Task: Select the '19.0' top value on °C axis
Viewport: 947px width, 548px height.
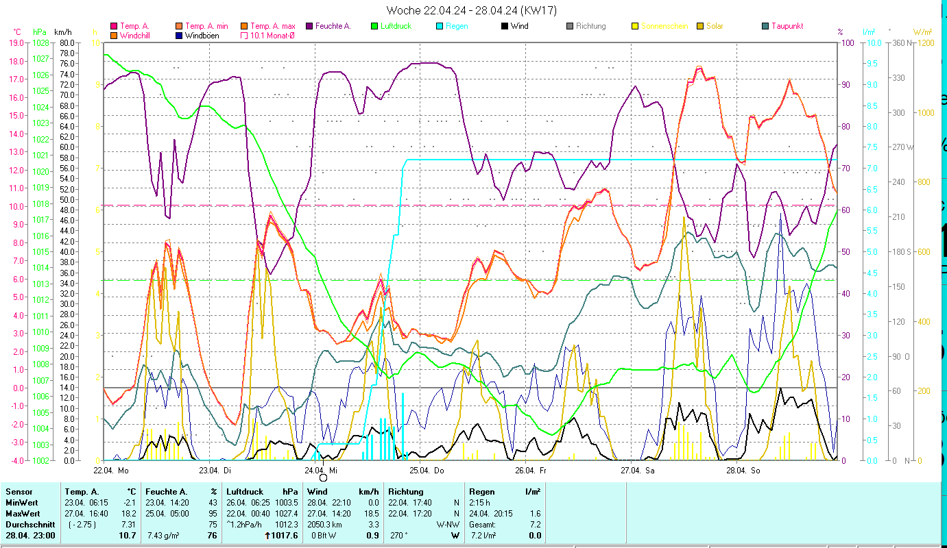Action: [x=15, y=42]
